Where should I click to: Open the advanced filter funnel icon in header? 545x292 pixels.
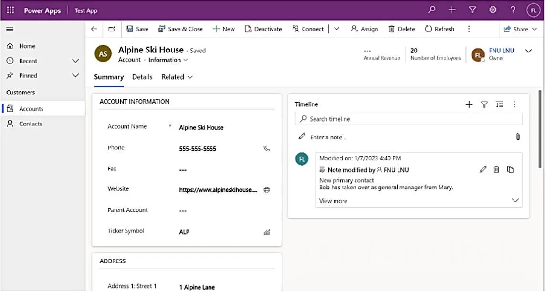pyautogui.click(x=472, y=10)
